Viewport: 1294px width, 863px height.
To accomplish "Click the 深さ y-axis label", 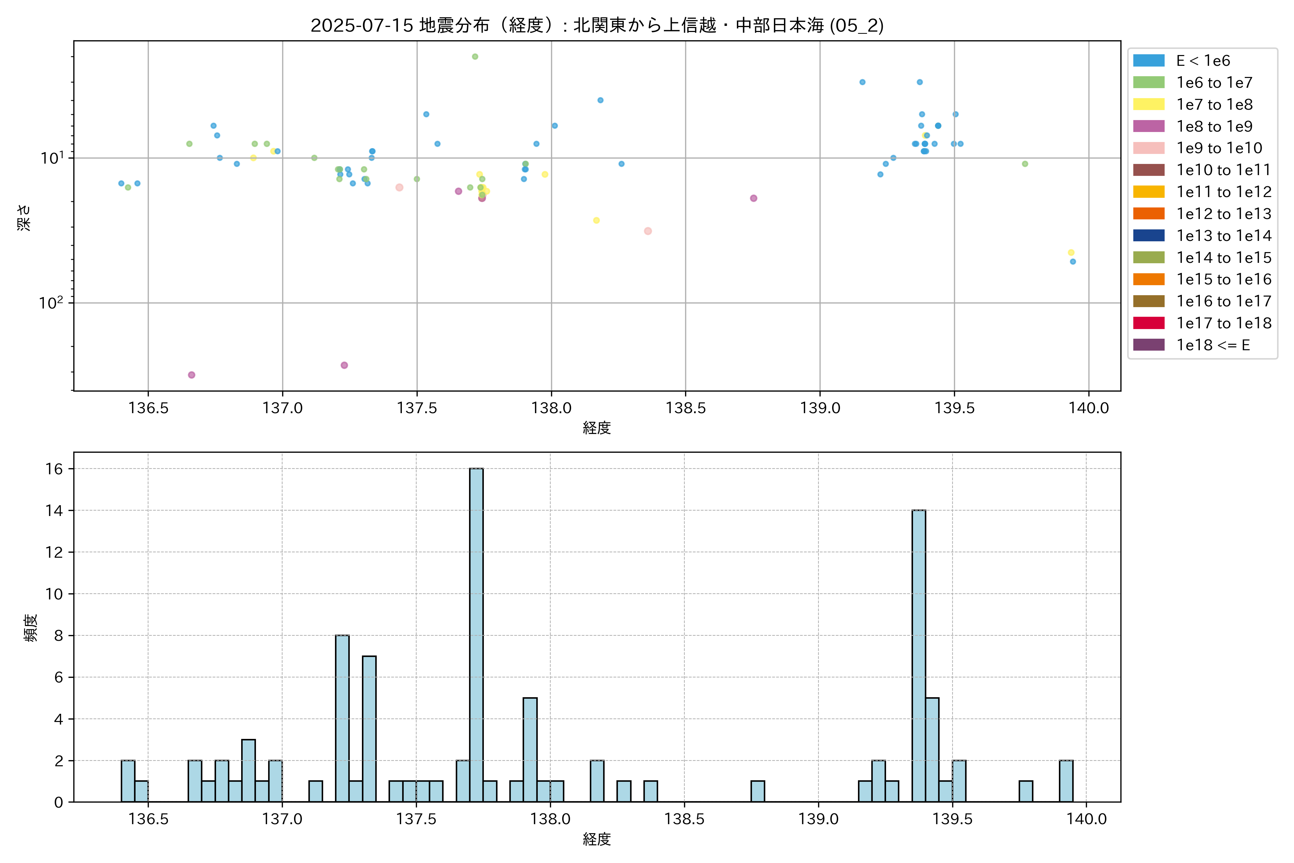I will tap(24, 218).
